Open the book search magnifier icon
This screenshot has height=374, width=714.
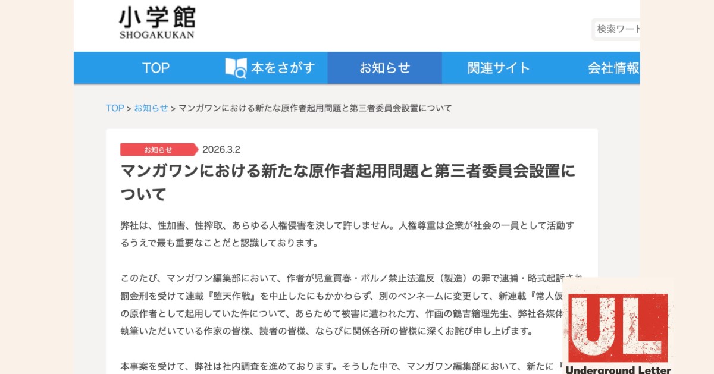coord(236,68)
